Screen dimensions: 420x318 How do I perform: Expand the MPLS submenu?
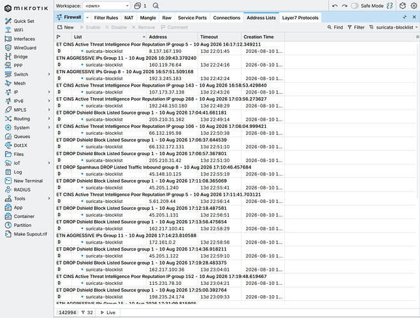pos(49,109)
